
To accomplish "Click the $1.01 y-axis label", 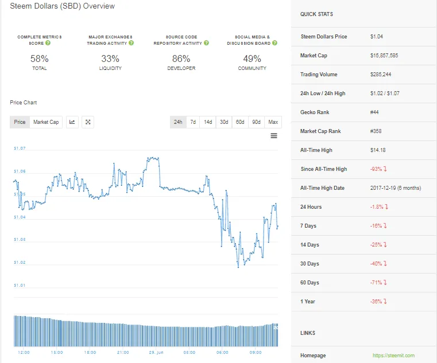I will coord(20,286).
